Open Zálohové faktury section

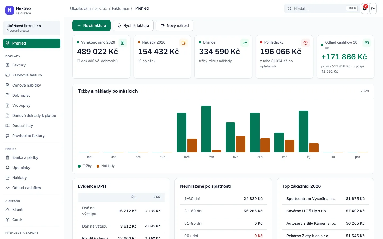click(32, 75)
